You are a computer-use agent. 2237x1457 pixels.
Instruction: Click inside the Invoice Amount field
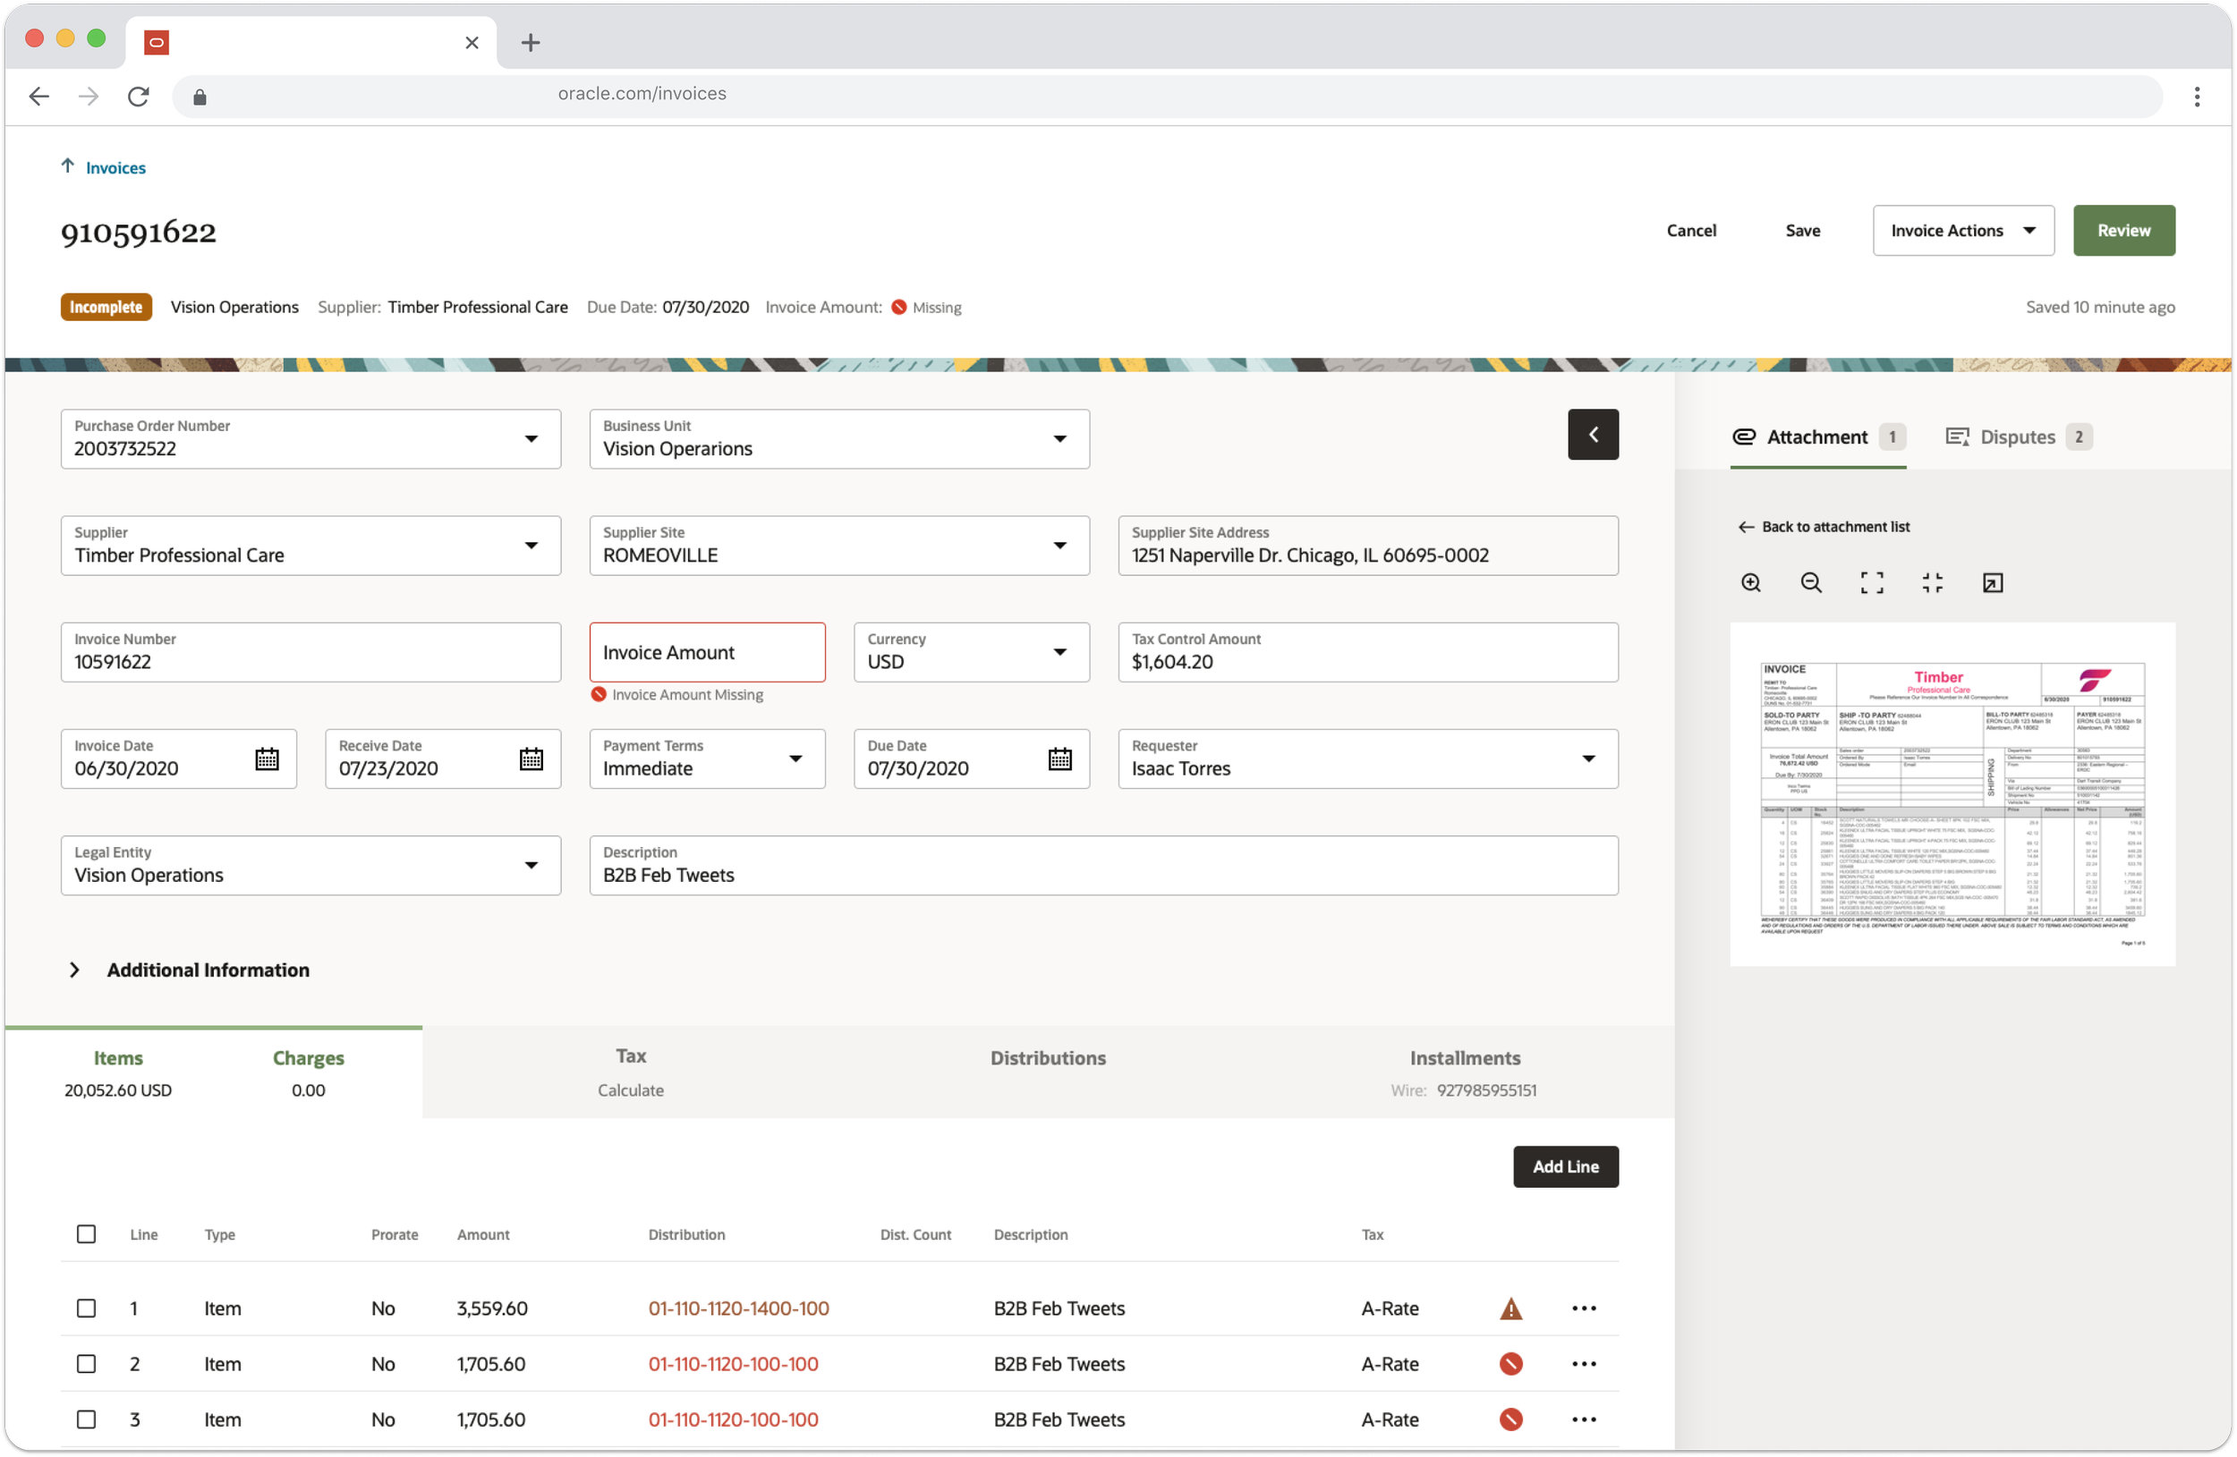click(x=707, y=652)
